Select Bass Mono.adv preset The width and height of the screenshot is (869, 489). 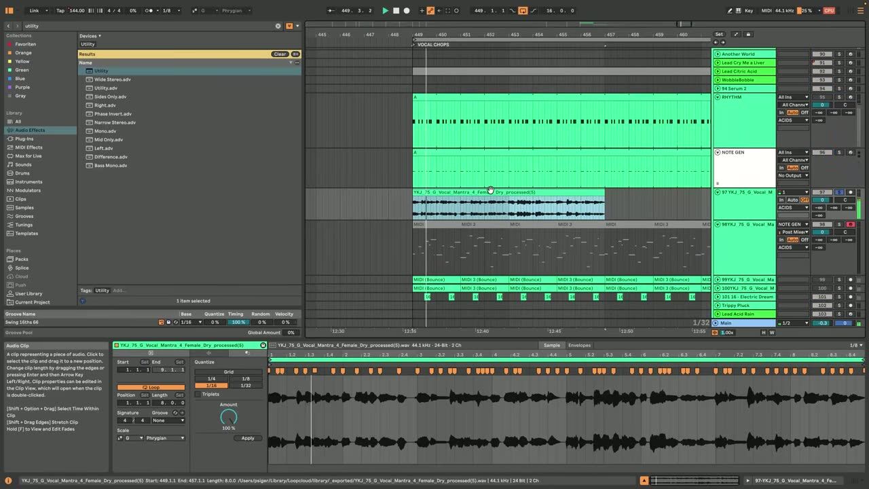coord(111,166)
